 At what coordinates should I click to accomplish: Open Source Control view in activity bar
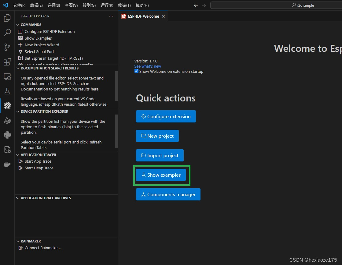(x=7, y=47)
